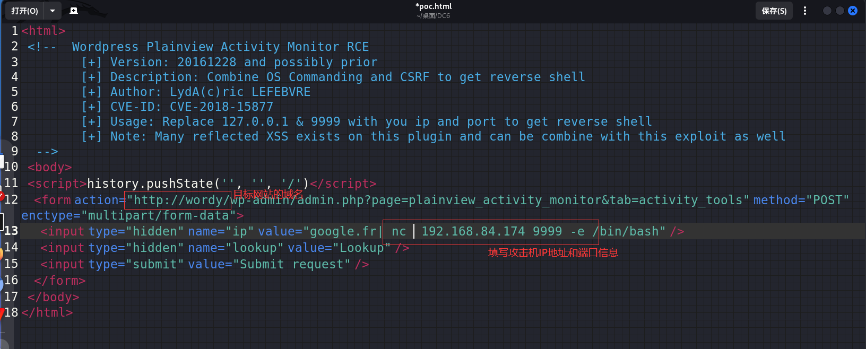The height and width of the screenshot is (349, 866).
Task: Expand the recent files dropdown arrow beside 打开
Action: coord(53,11)
